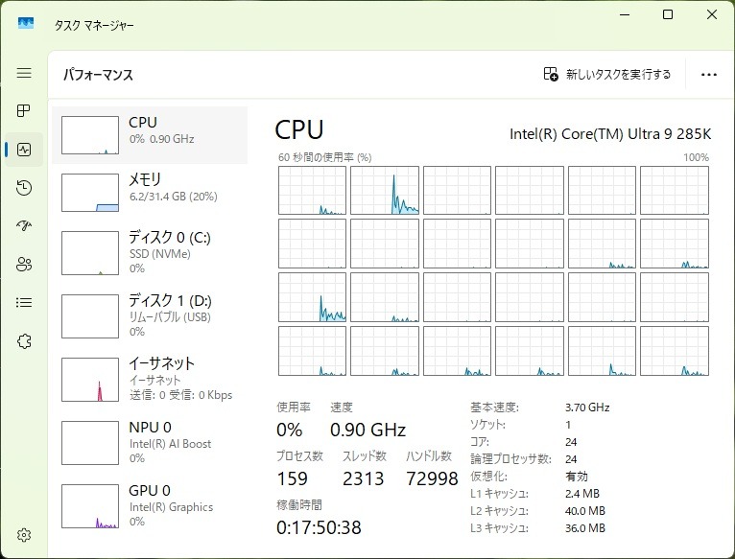Image resolution: width=735 pixels, height=559 pixels.
Task: Click the Task Manager app icon in title bar
Action: pyautogui.click(x=26, y=23)
